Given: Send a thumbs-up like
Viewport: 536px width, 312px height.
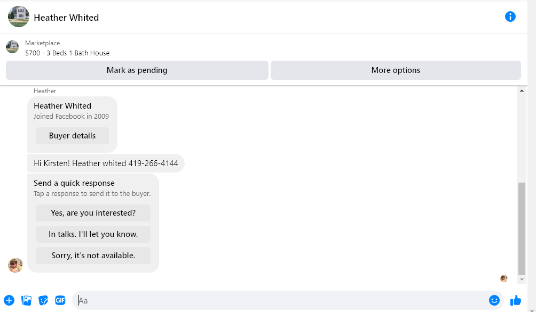Looking at the screenshot, I should pos(515,300).
